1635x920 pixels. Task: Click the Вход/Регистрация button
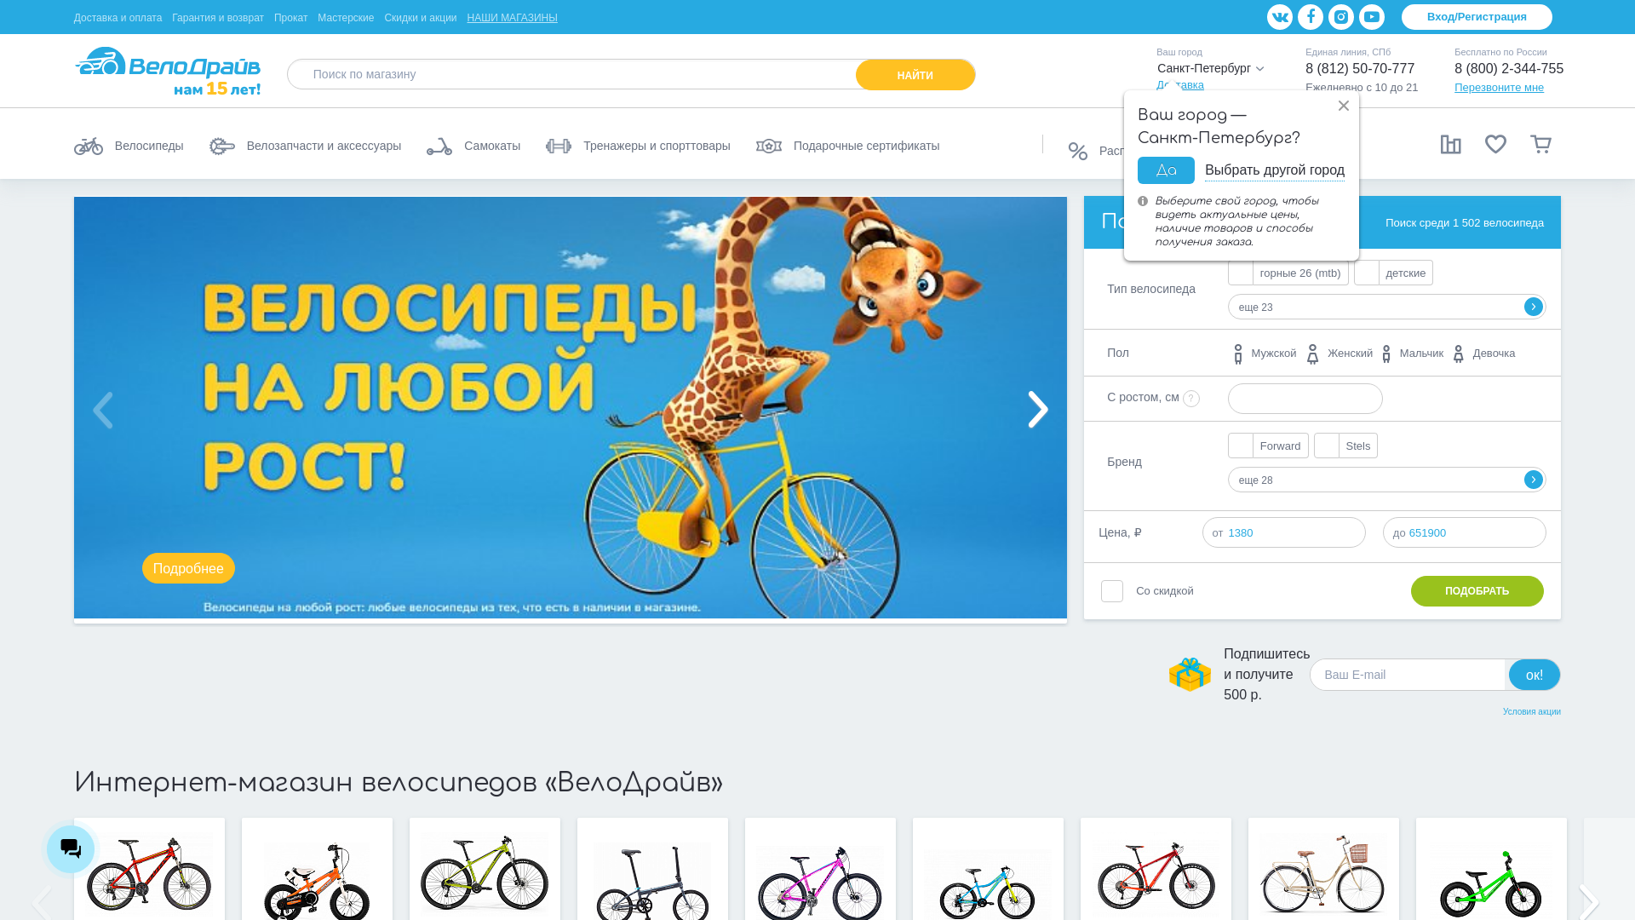1477,17
